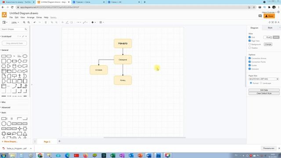
Task: Click the grid color swatch
Action: pyautogui.click(x=276, y=37)
